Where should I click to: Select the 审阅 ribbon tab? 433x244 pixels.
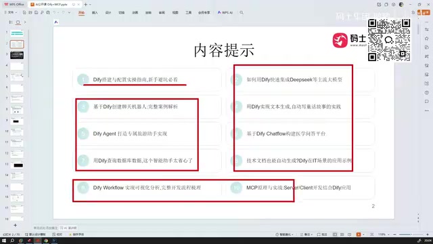click(x=162, y=13)
